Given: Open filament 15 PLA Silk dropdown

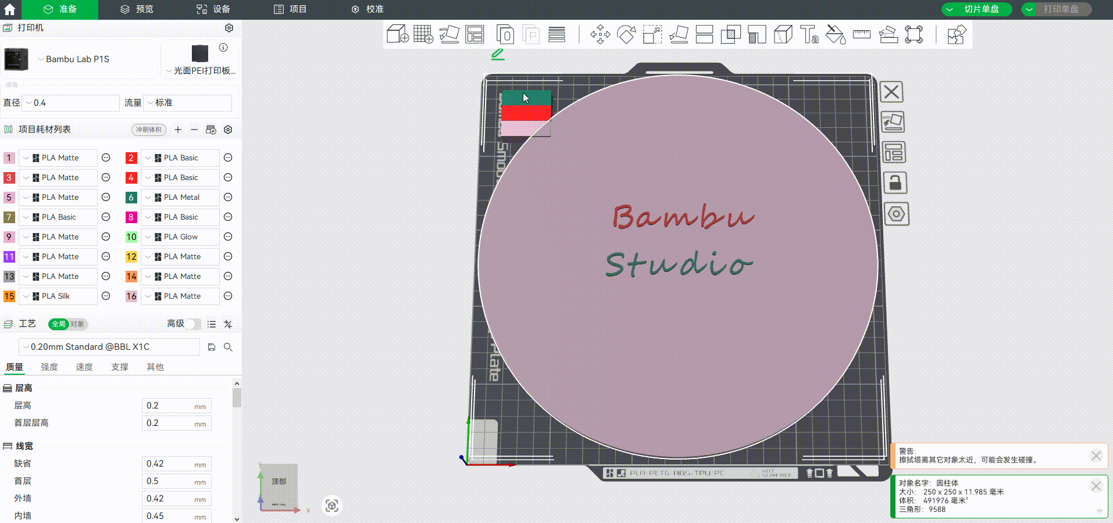Looking at the screenshot, I should coord(58,296).
